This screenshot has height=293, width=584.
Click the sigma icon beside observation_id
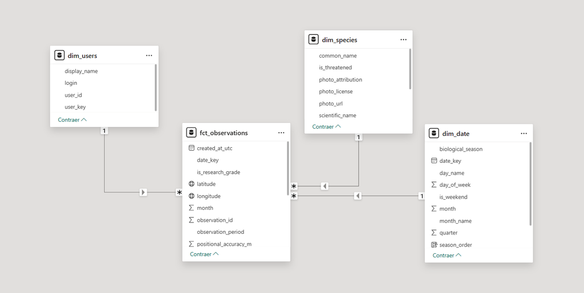(192, 220)
